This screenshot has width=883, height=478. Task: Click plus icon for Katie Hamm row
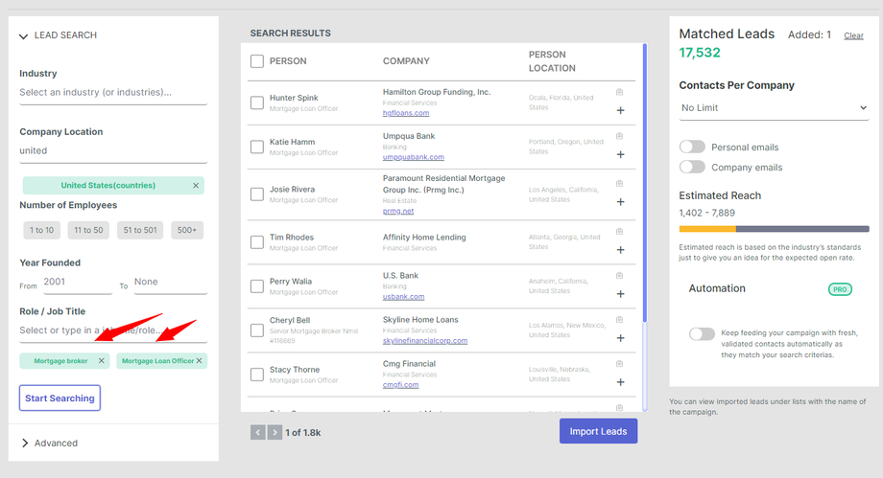tap(620, 154)
